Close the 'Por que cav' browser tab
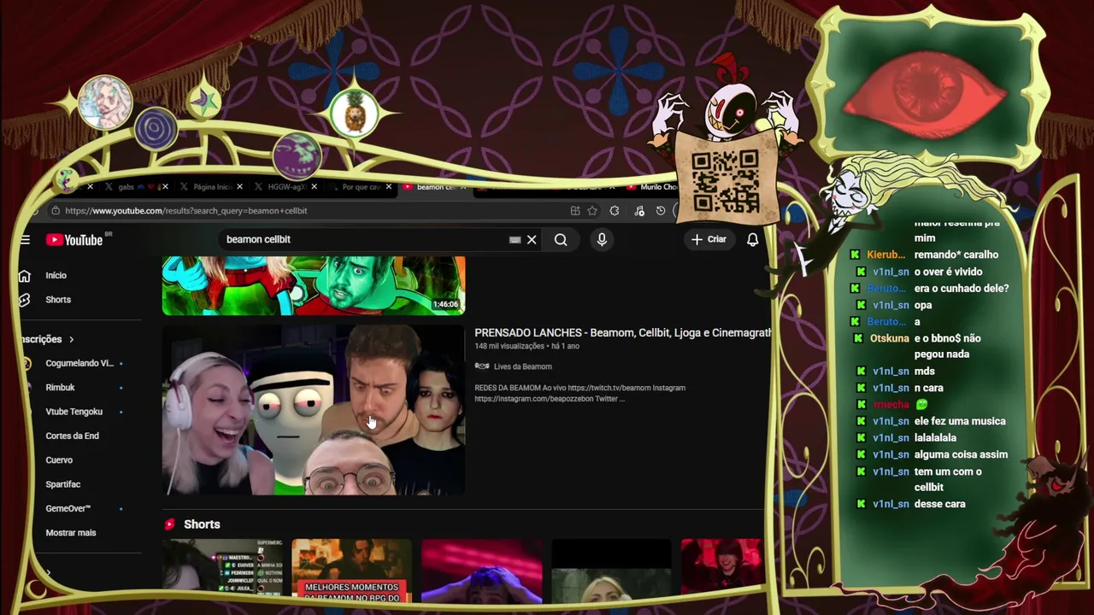 388,187
